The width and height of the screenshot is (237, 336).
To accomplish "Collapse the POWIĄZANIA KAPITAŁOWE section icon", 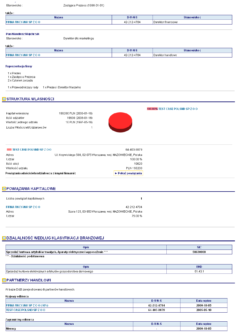I will tap(4, 189).
